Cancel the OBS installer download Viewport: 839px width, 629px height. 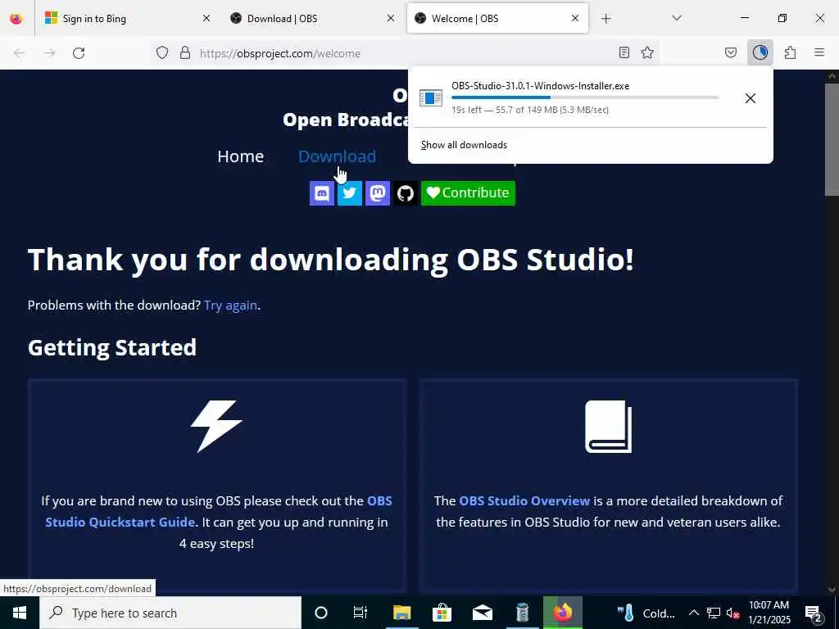(x=751, y=98)
